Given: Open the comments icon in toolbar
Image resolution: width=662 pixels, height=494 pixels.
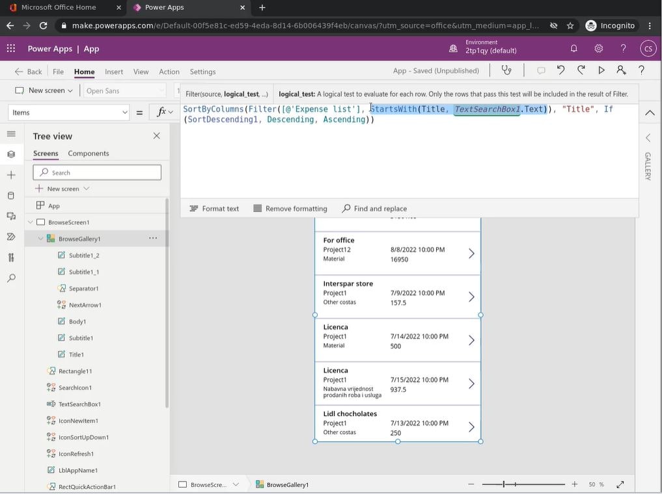Looking at the screenshot, I should click(x=541, y=70).
